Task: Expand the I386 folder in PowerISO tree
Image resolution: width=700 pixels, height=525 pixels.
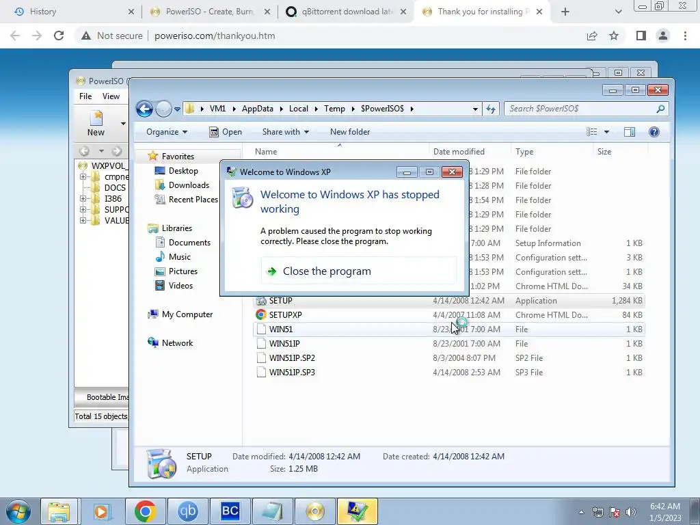Action: click(83, 199)
